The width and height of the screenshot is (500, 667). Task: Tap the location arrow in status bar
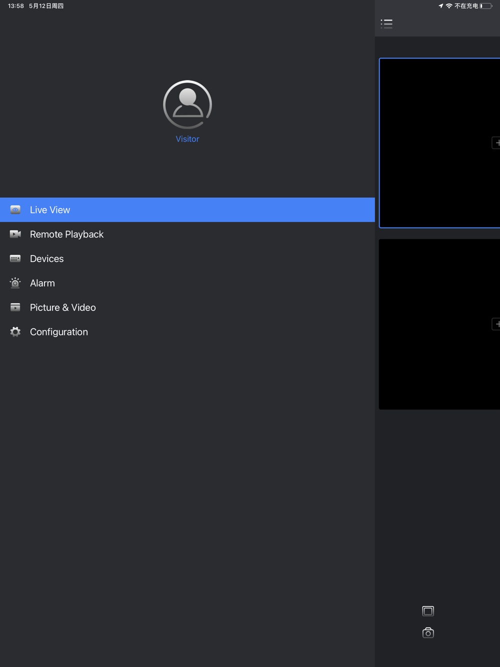click(x=440, y=6)
